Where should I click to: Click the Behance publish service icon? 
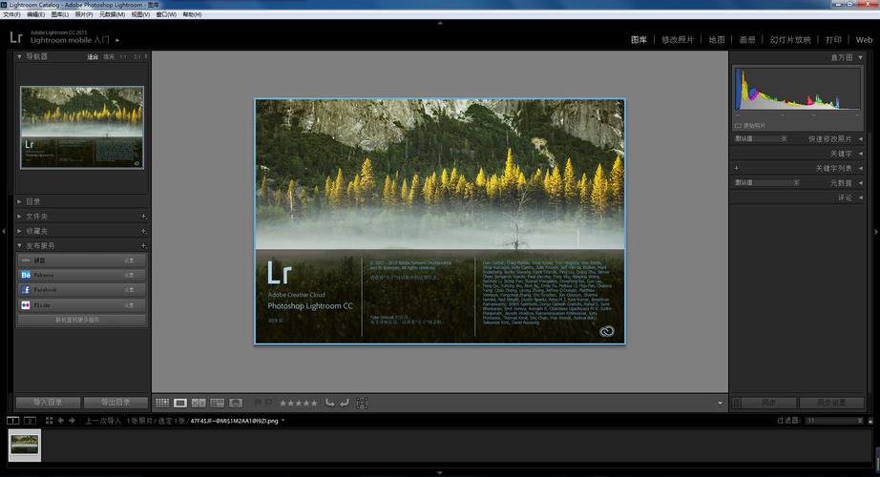click(26, 275)
